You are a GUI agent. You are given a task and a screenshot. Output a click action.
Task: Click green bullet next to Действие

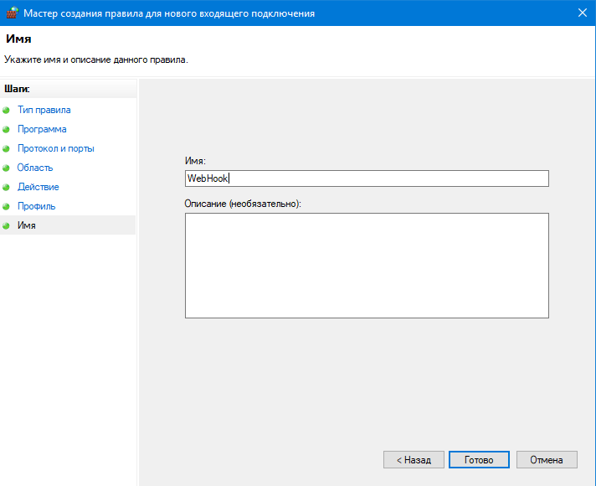click(7, 188)
